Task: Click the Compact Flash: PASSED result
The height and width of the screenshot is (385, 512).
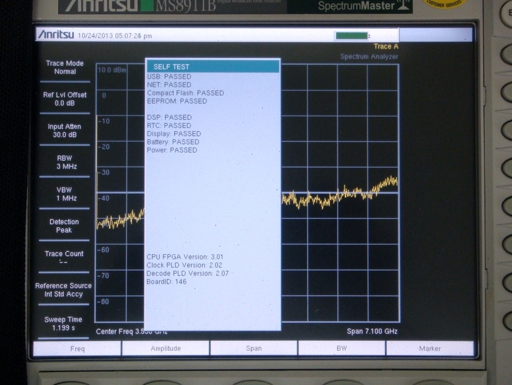Action: tap(185, 93)
